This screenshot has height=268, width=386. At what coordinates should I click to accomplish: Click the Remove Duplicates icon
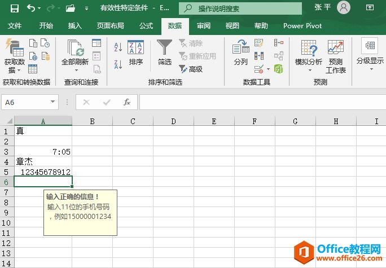click(258, 56)
